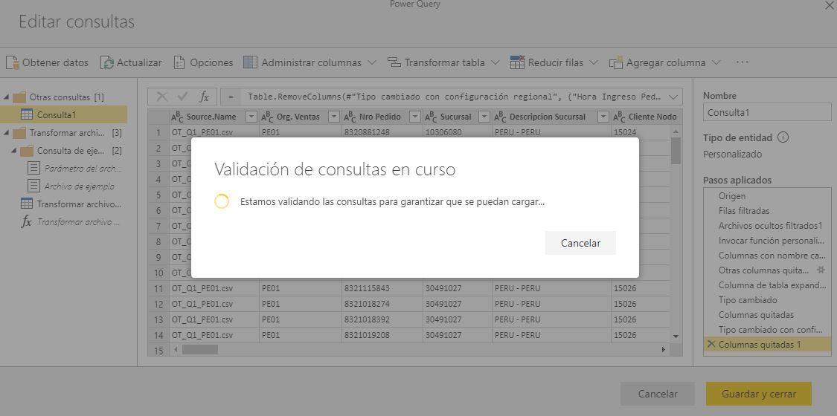
Task: Select the Archivo de ejemplo item
Action: (71, 186)
